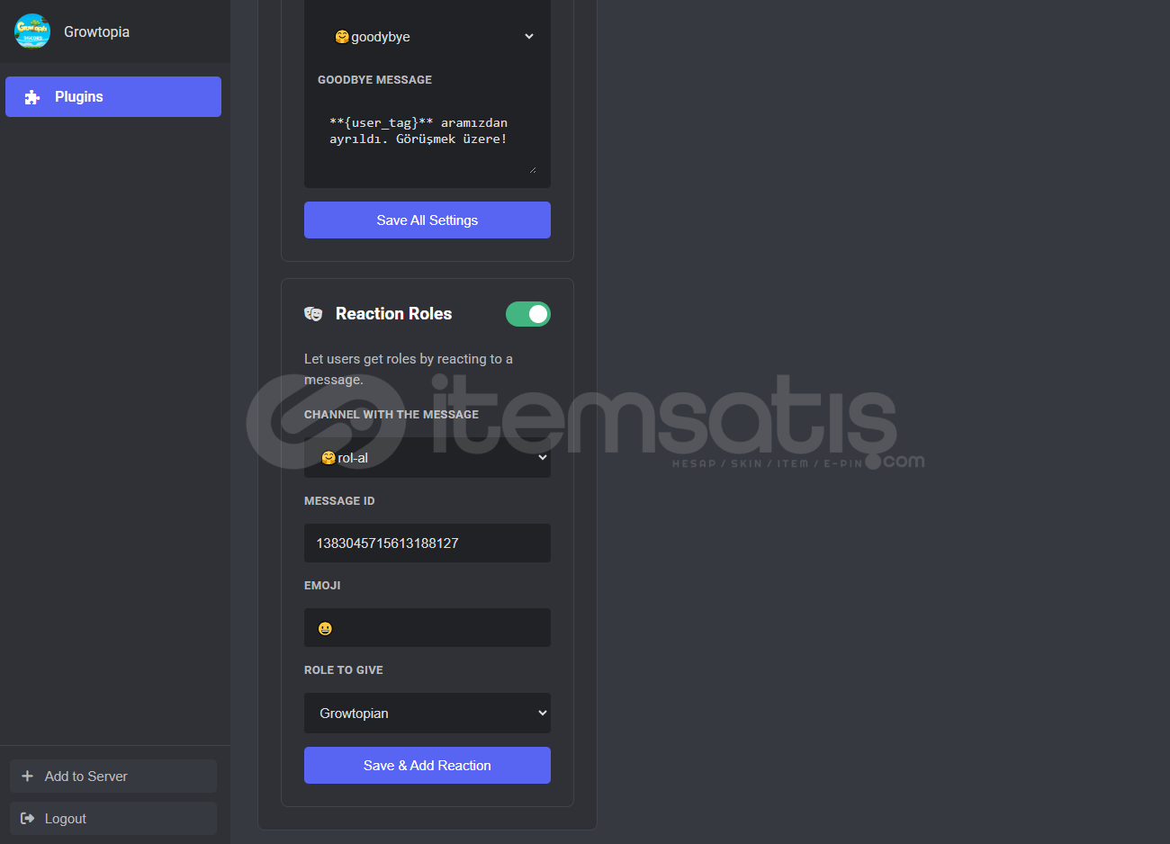This screenshot has height=844, width=1170.
Task: Click the emoji icon beside rol-al
Action: pos(328,458)
